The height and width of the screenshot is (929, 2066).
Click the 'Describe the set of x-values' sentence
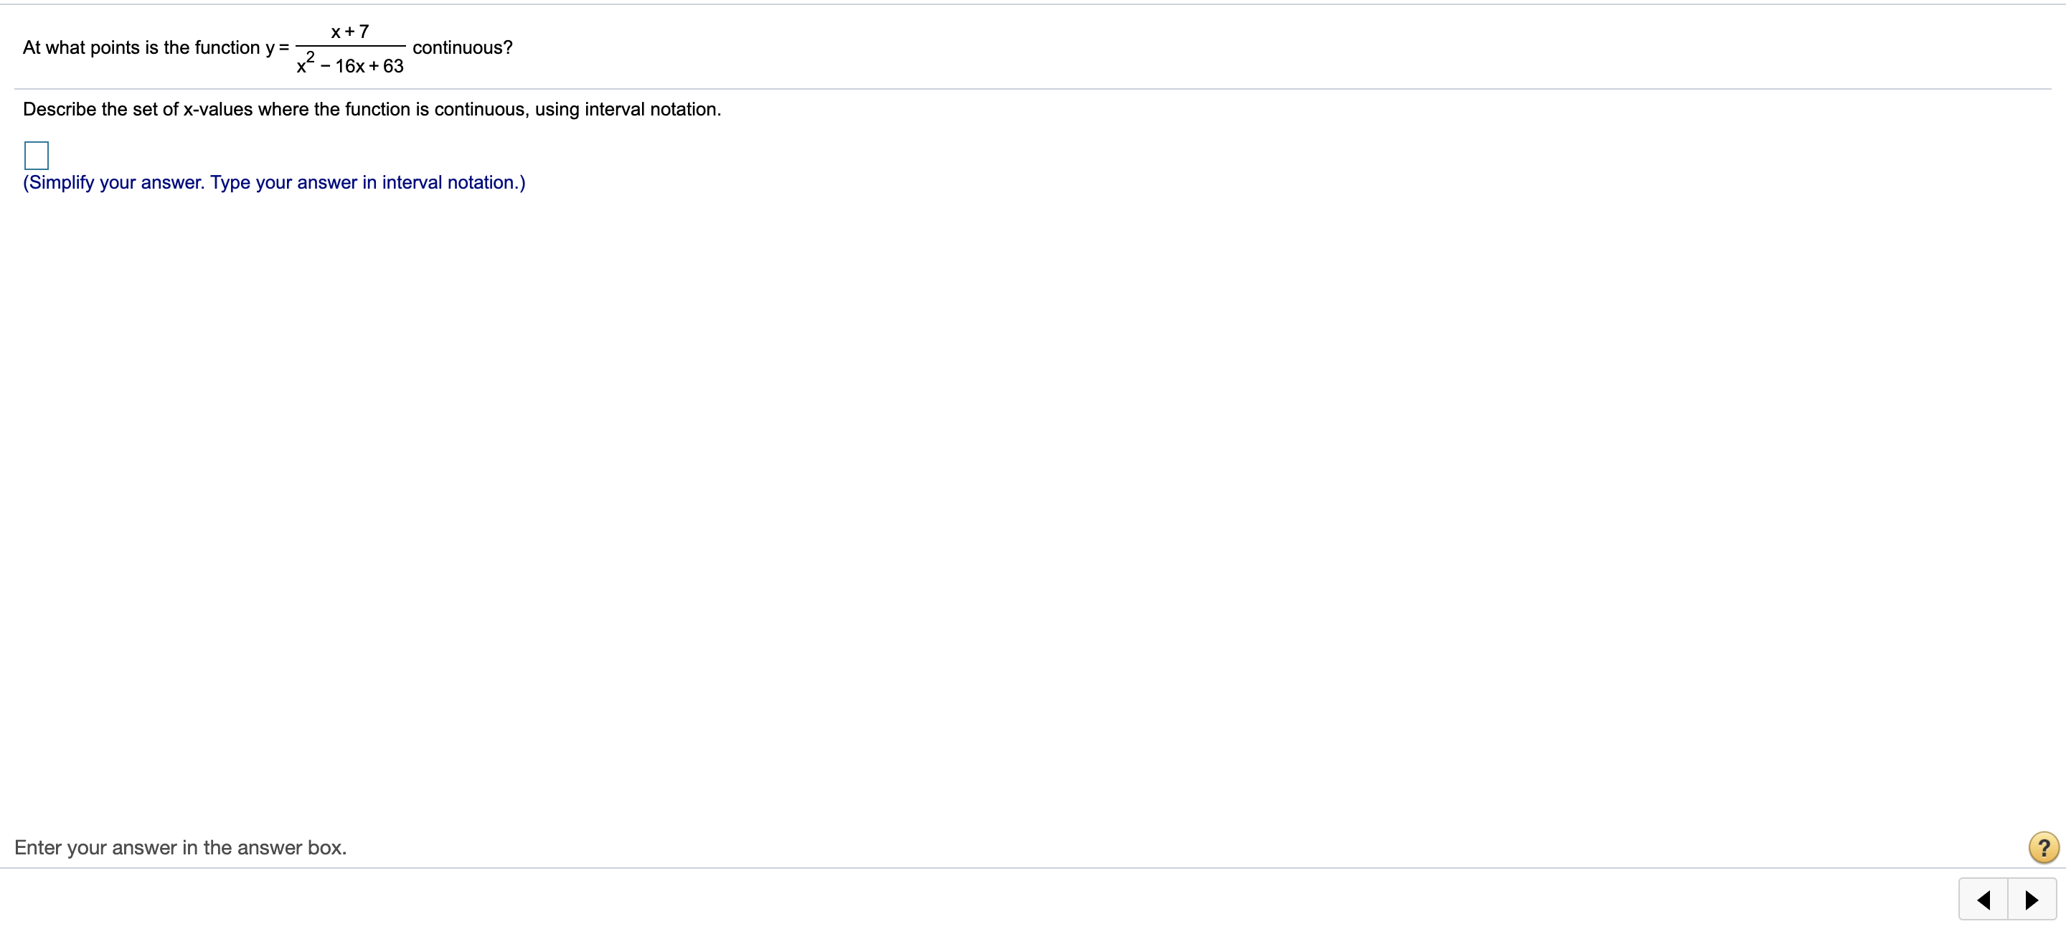pyautogui.click(x=372, y=109)
